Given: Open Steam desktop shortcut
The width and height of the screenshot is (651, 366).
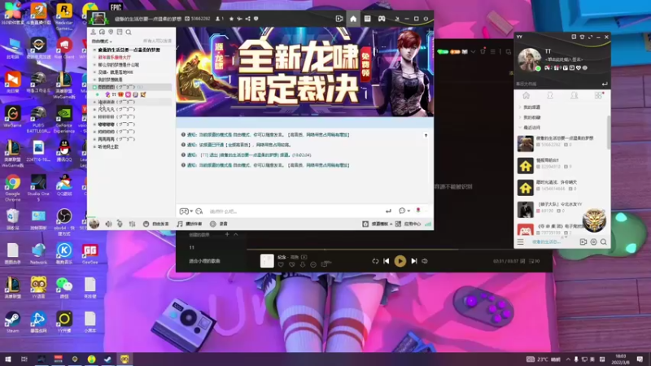Looking at the screenshot, I should pos(12,322).
